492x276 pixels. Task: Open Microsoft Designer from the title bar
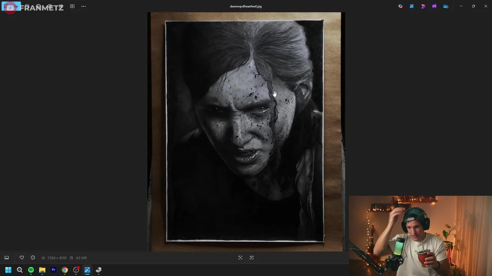click(x=423, y=6)
